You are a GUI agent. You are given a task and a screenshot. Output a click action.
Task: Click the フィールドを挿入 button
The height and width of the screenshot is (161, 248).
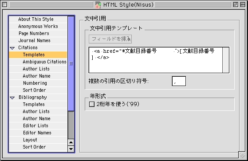coord(110,39)
